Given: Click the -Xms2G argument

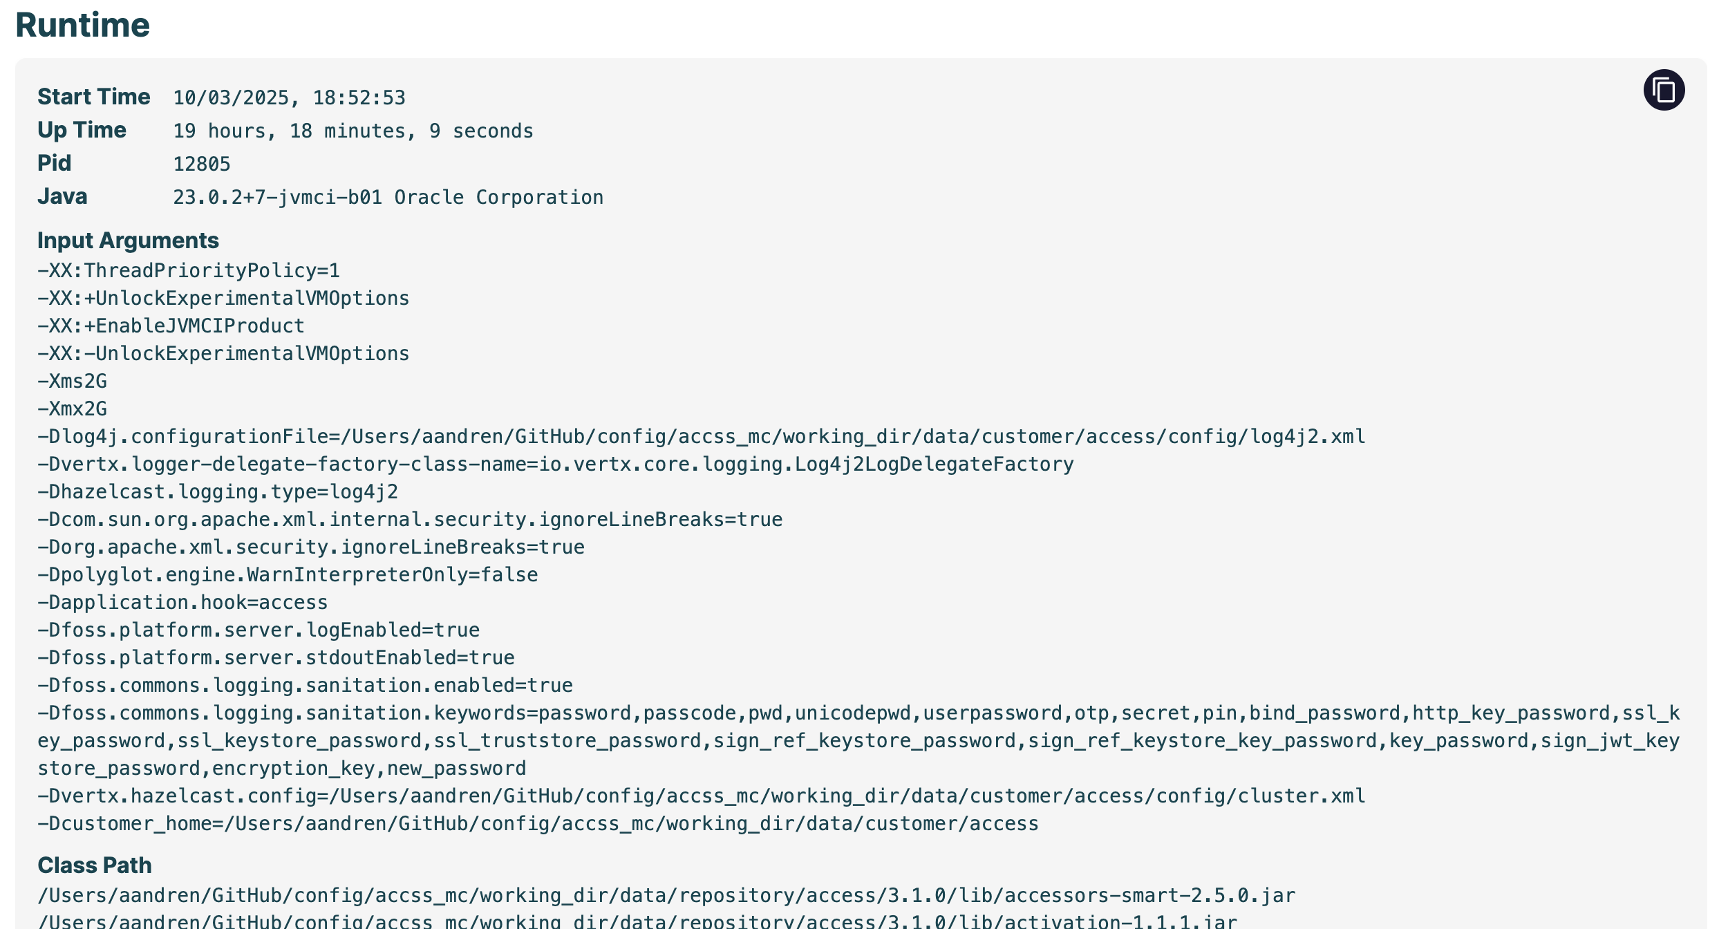Looking at the screenshot, I should point(72,381).
